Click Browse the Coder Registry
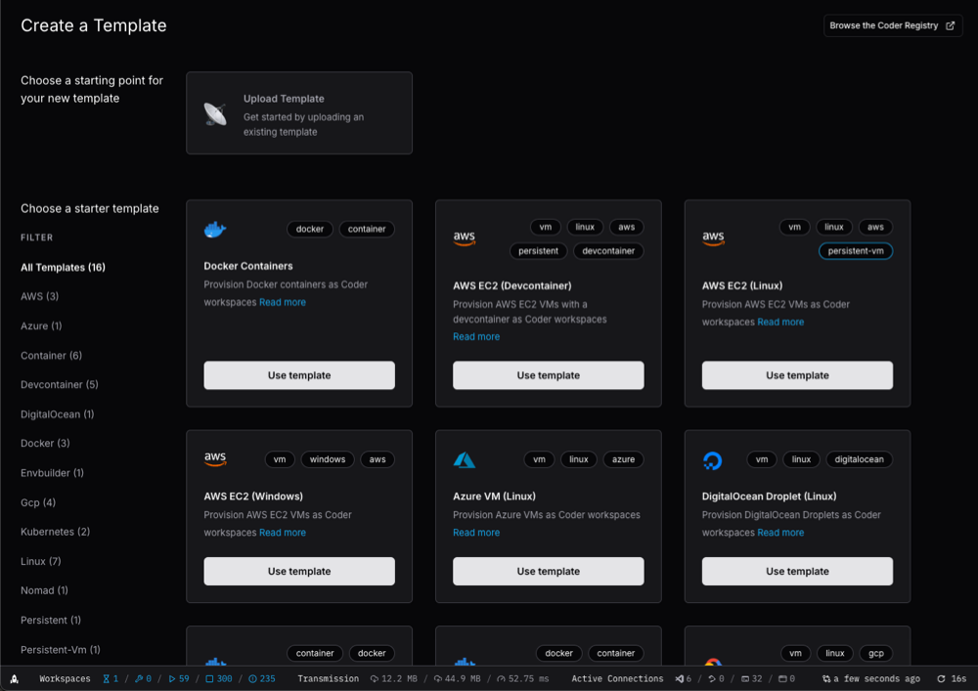Image resolution: width=978 pixels, height=691 pixels. tap(885, 25)
